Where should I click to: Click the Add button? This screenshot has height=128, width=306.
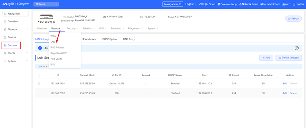pos(266,58)
